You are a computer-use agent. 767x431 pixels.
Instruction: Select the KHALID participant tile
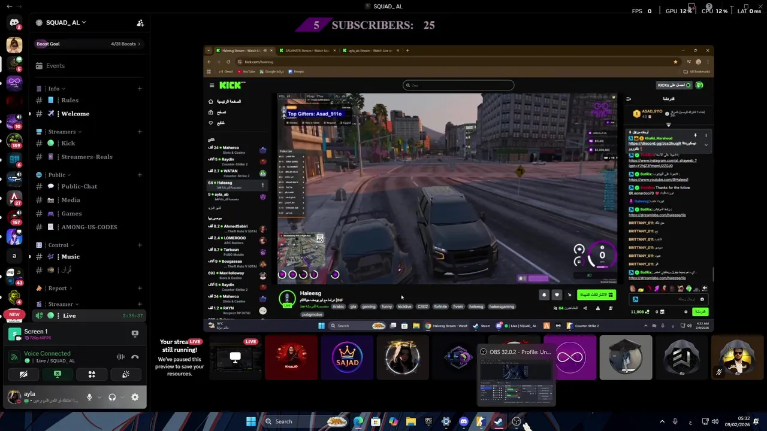point(291,357)
